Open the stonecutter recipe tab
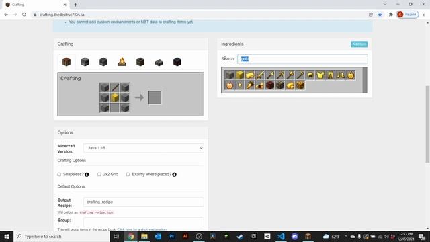The height and width of the screenshot is (242, 430). [159, 63]
